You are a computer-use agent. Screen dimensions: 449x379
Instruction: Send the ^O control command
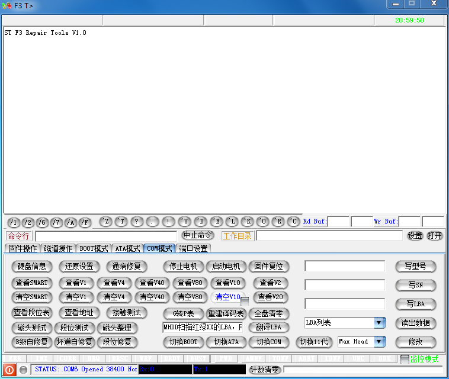pyautogui.click(x=263, y=222)
